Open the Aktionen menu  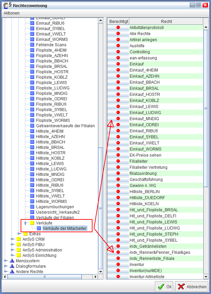(x=11, y=13)
